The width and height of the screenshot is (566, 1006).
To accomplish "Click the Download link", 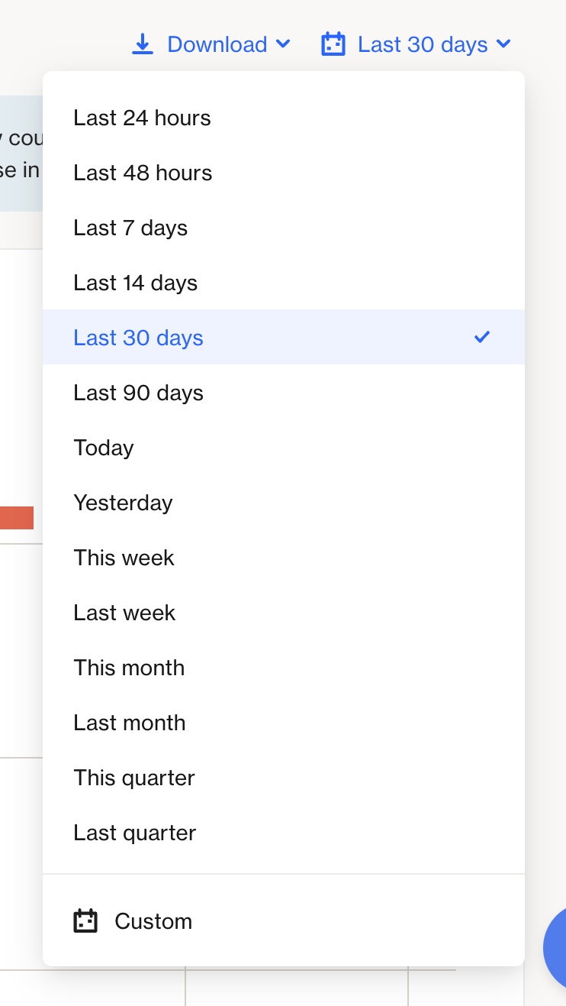I will pyautogui.click(x=217, y=44).
